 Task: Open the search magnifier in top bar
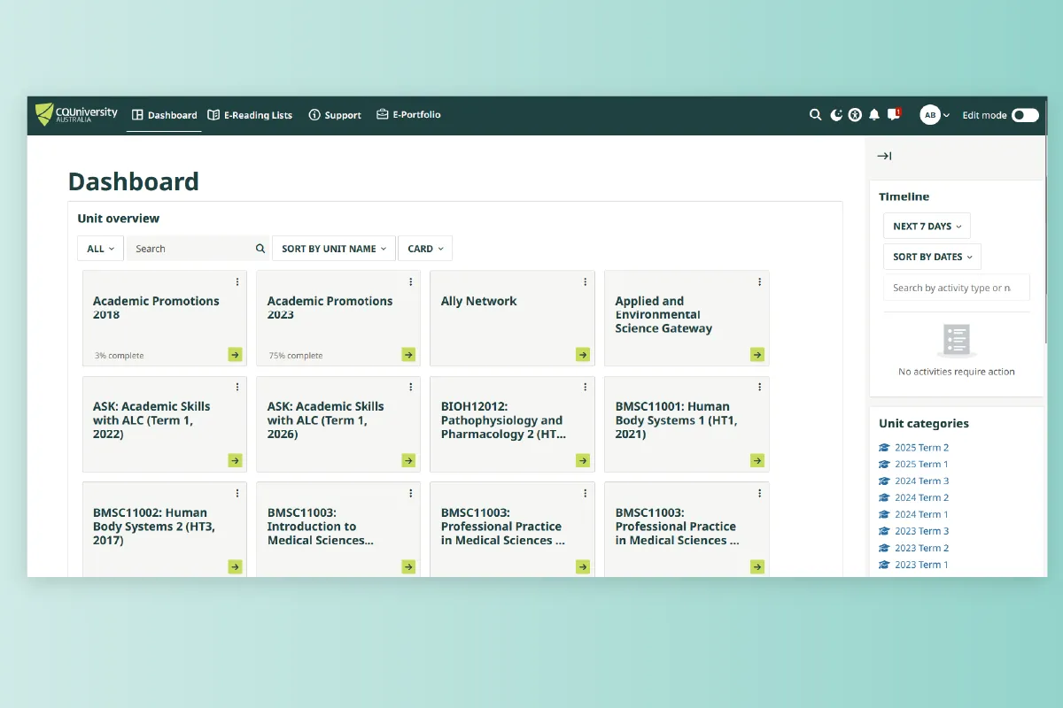click(x=816, y=115)
